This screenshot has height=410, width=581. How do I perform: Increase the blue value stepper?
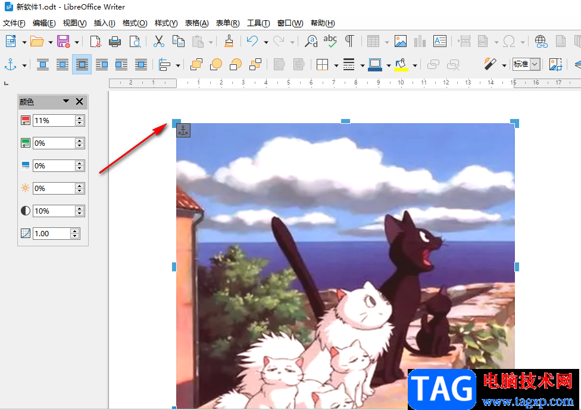pos(80,163)
